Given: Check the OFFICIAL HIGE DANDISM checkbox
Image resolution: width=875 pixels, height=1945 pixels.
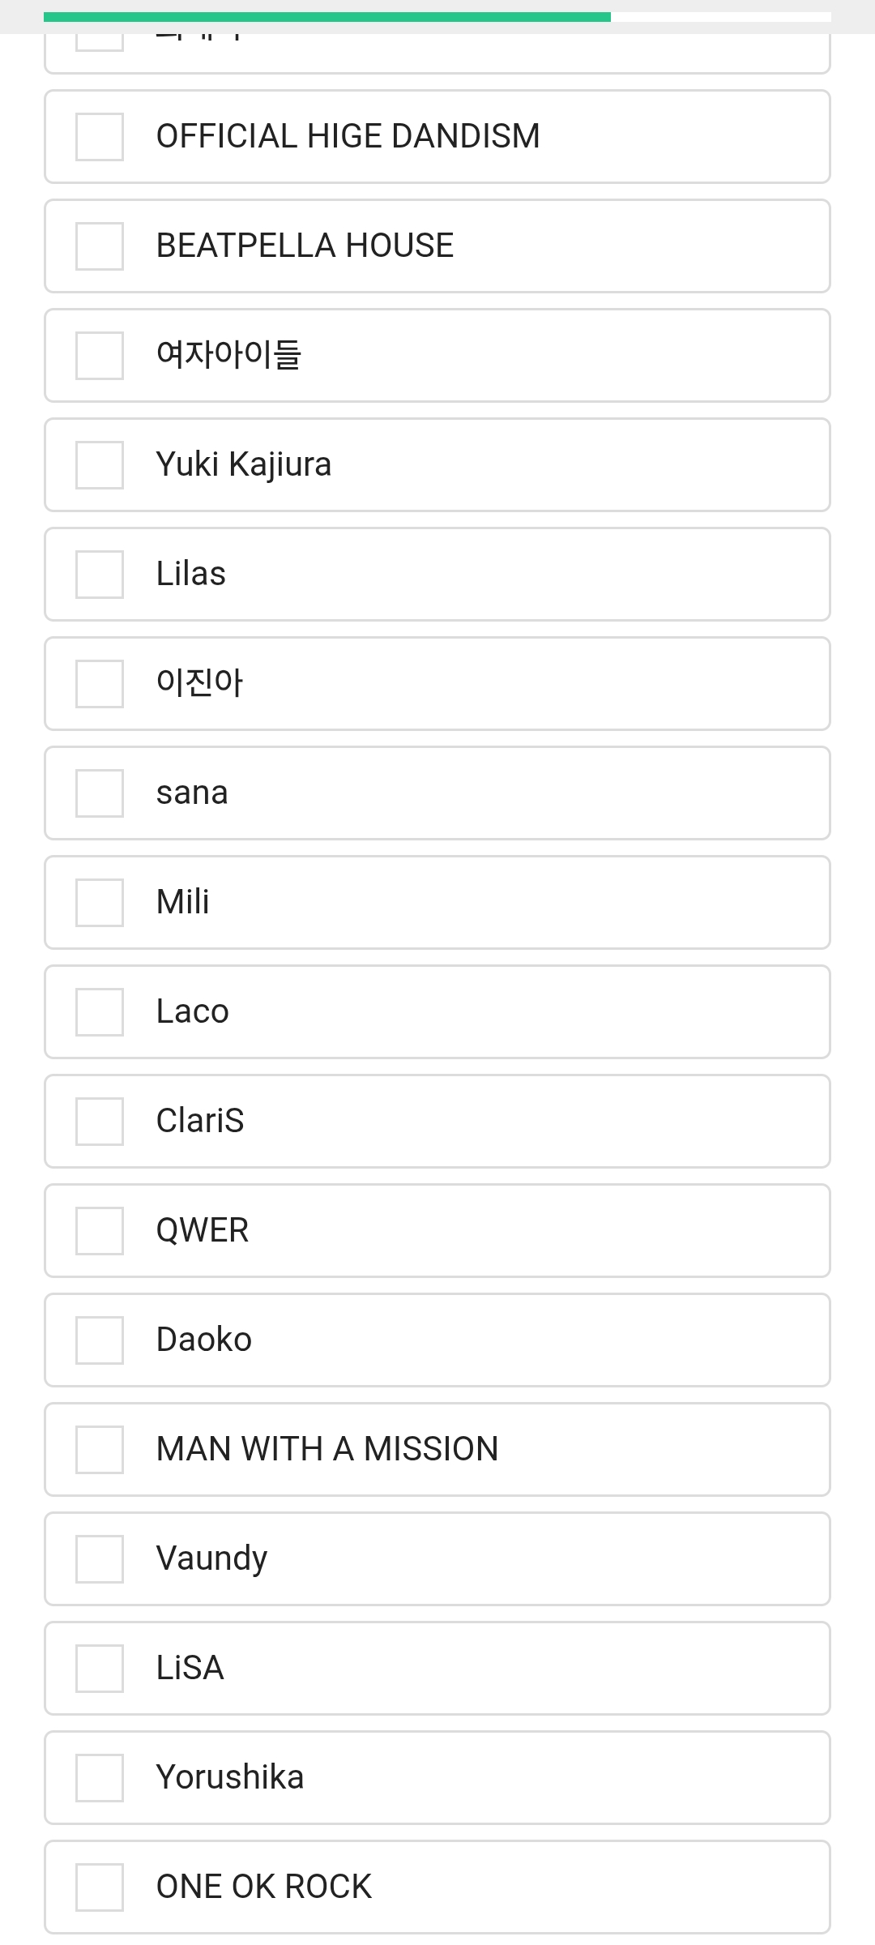Looking at the screenshot, I should pyautogui.click(x=100, y=137).
